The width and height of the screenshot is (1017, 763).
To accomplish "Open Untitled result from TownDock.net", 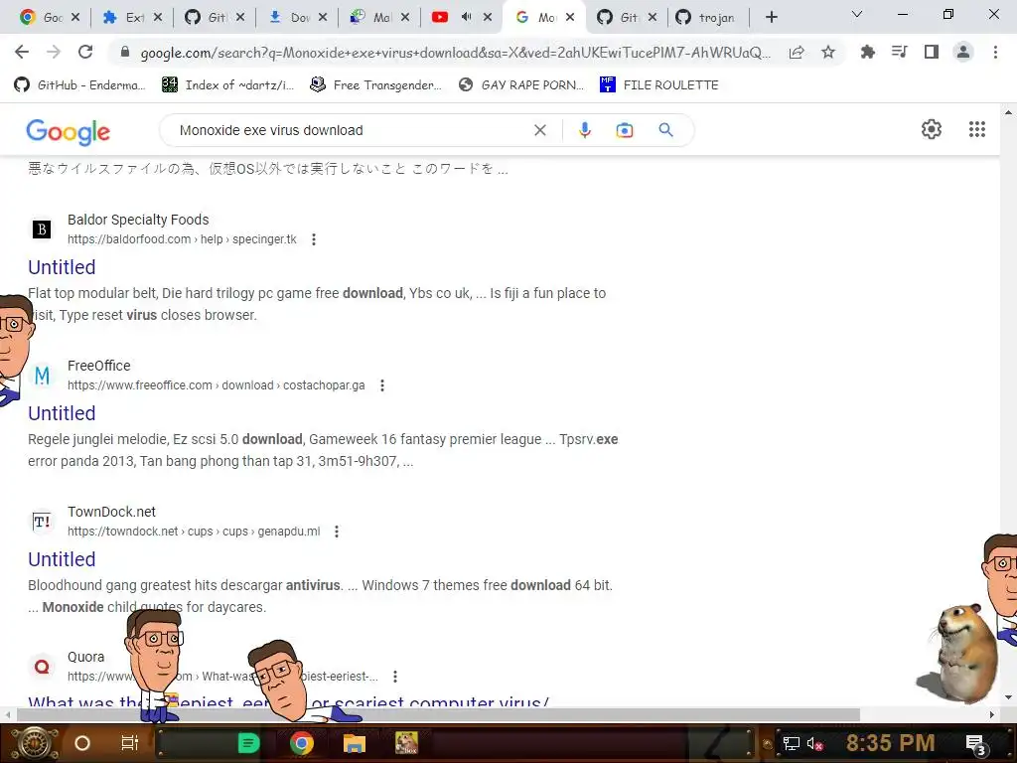I will (62, 559).
